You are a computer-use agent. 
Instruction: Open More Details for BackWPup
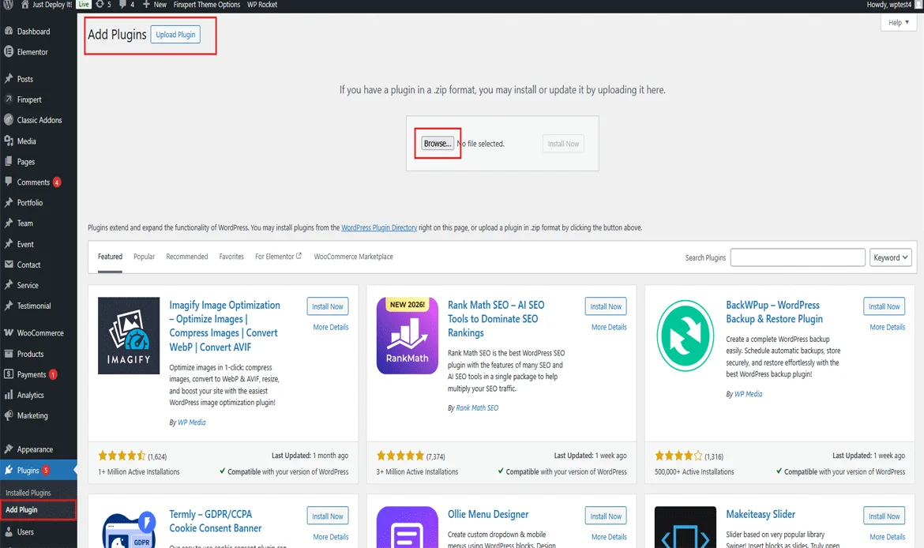(888, 327)
